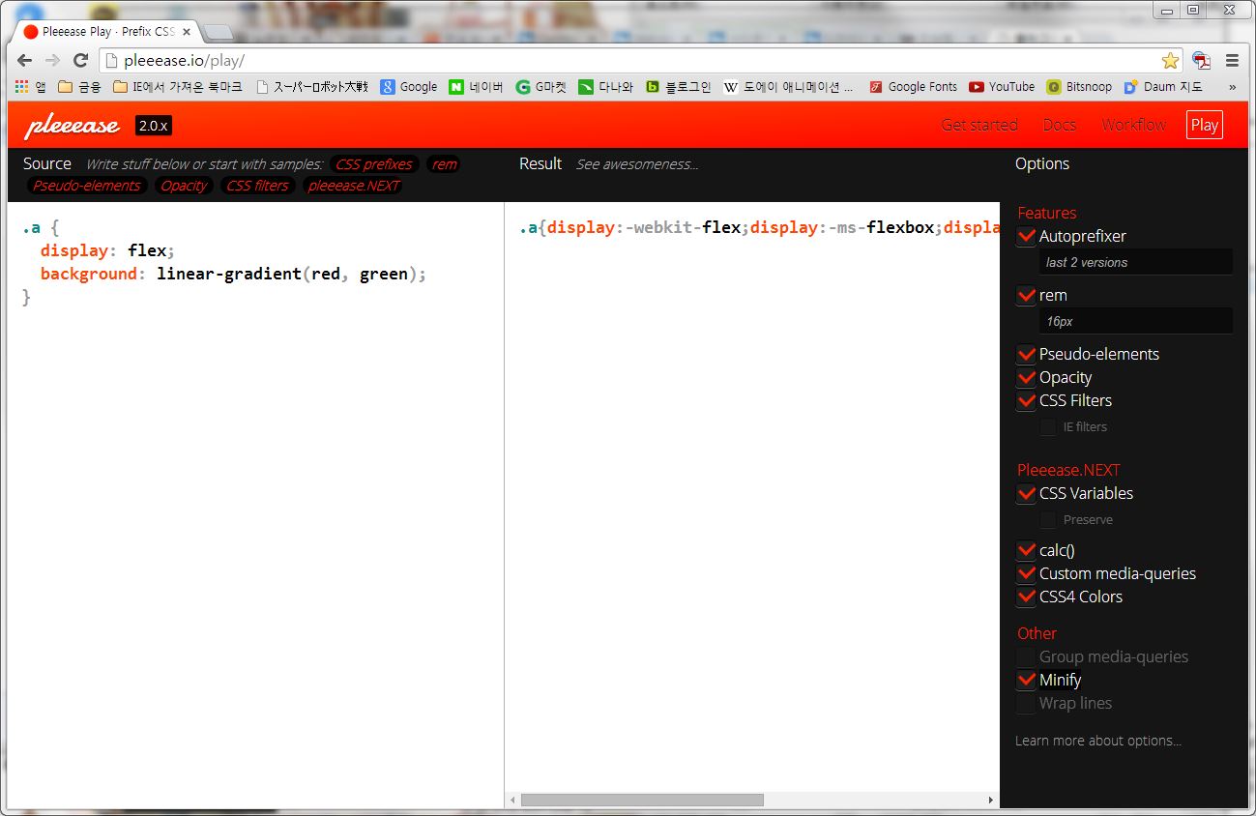This screenshot has width=1256, height=816.
Task: Open the Chrome hamburger menu
Action: point(1232,59)
